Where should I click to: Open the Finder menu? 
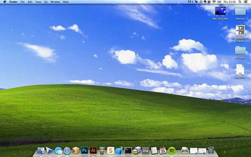pos(13,2)
